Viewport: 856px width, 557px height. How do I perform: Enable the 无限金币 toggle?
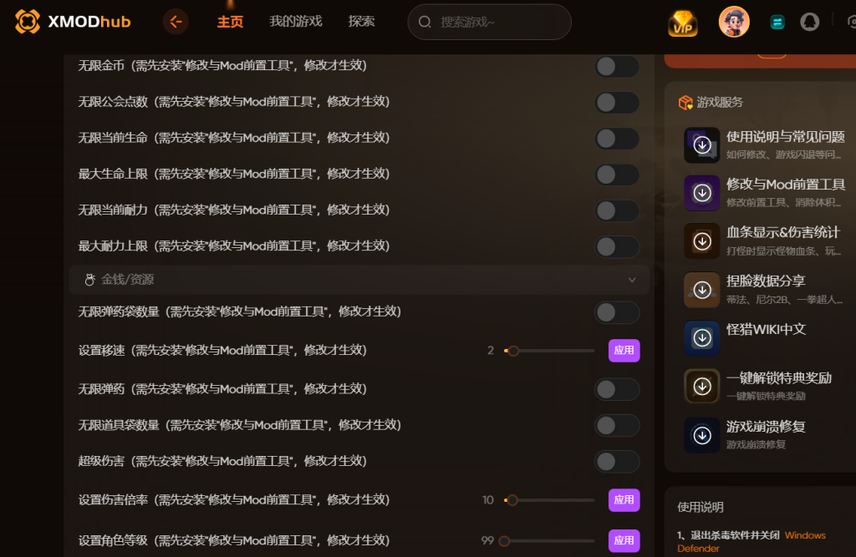[x=617, y=67]
